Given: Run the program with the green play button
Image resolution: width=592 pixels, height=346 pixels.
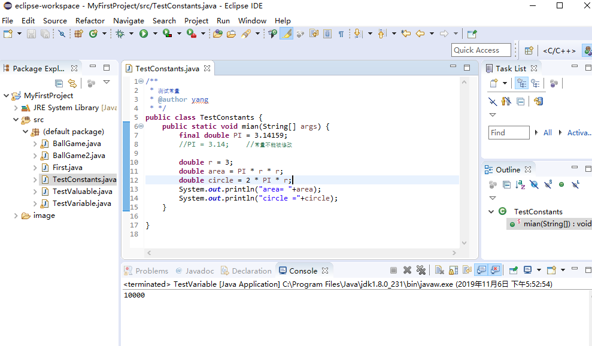Looking at the screenshot, I should pyautogui.click(x=144, y=34).
